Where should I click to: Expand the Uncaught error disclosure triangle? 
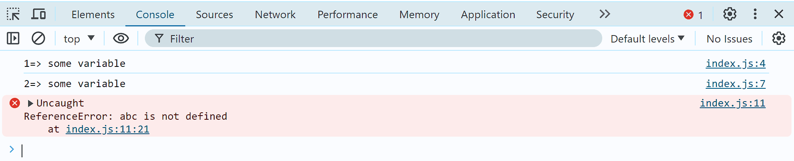(30, 103)
